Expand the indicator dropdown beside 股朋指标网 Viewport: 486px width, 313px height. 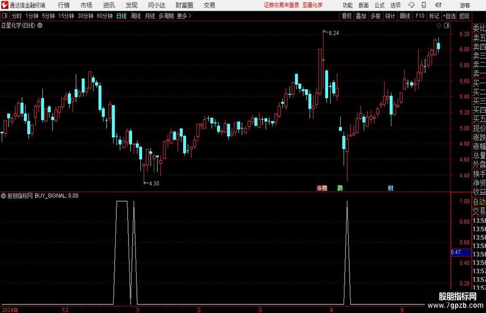[x=4, y=195]
